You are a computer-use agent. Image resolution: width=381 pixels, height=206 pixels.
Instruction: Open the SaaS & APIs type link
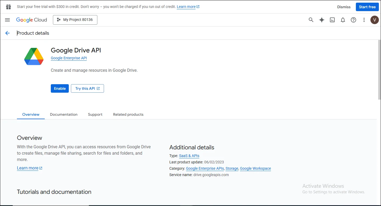click(x=189, y=156)
